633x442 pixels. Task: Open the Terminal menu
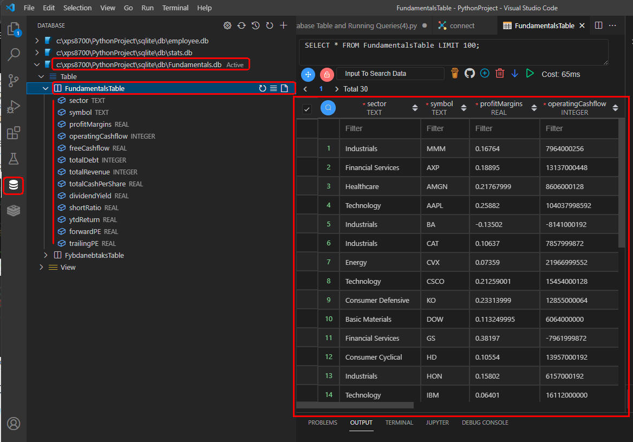[175, 8]
